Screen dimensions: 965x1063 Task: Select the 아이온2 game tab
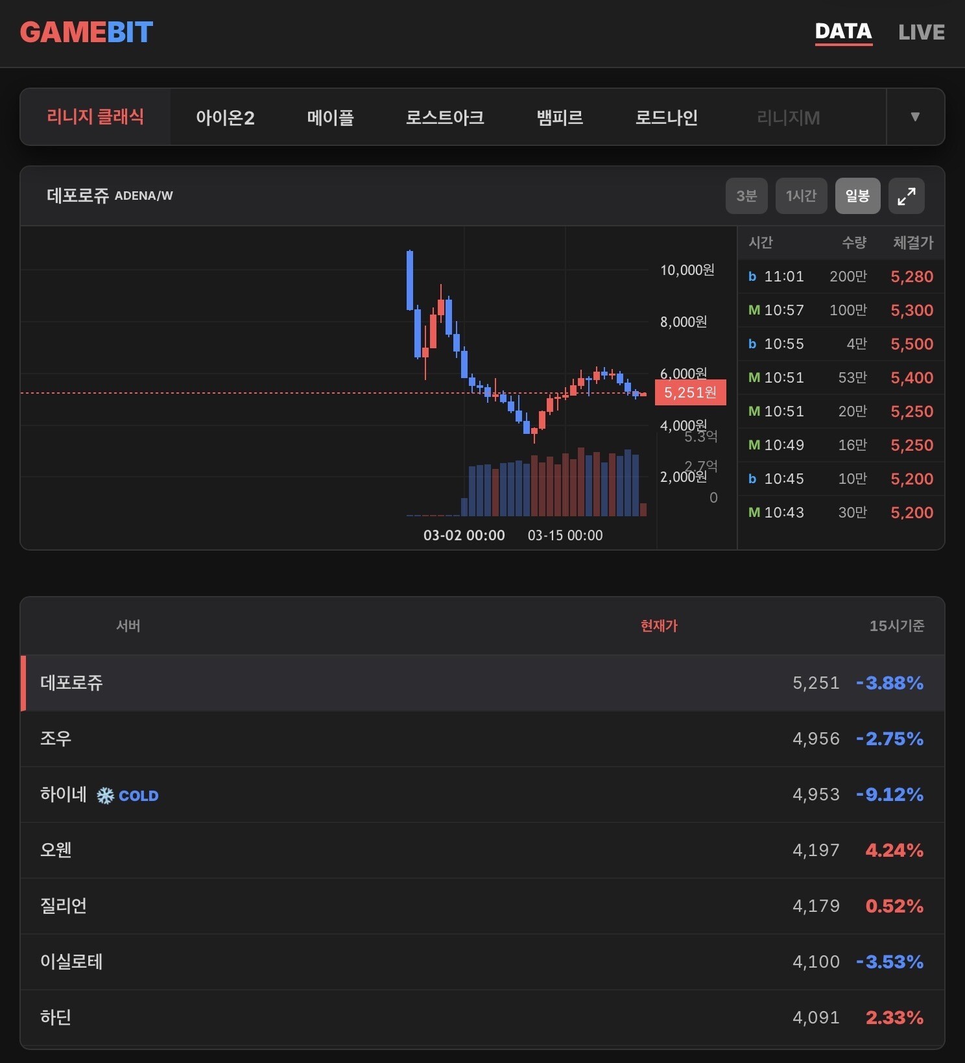click(225, 117)
